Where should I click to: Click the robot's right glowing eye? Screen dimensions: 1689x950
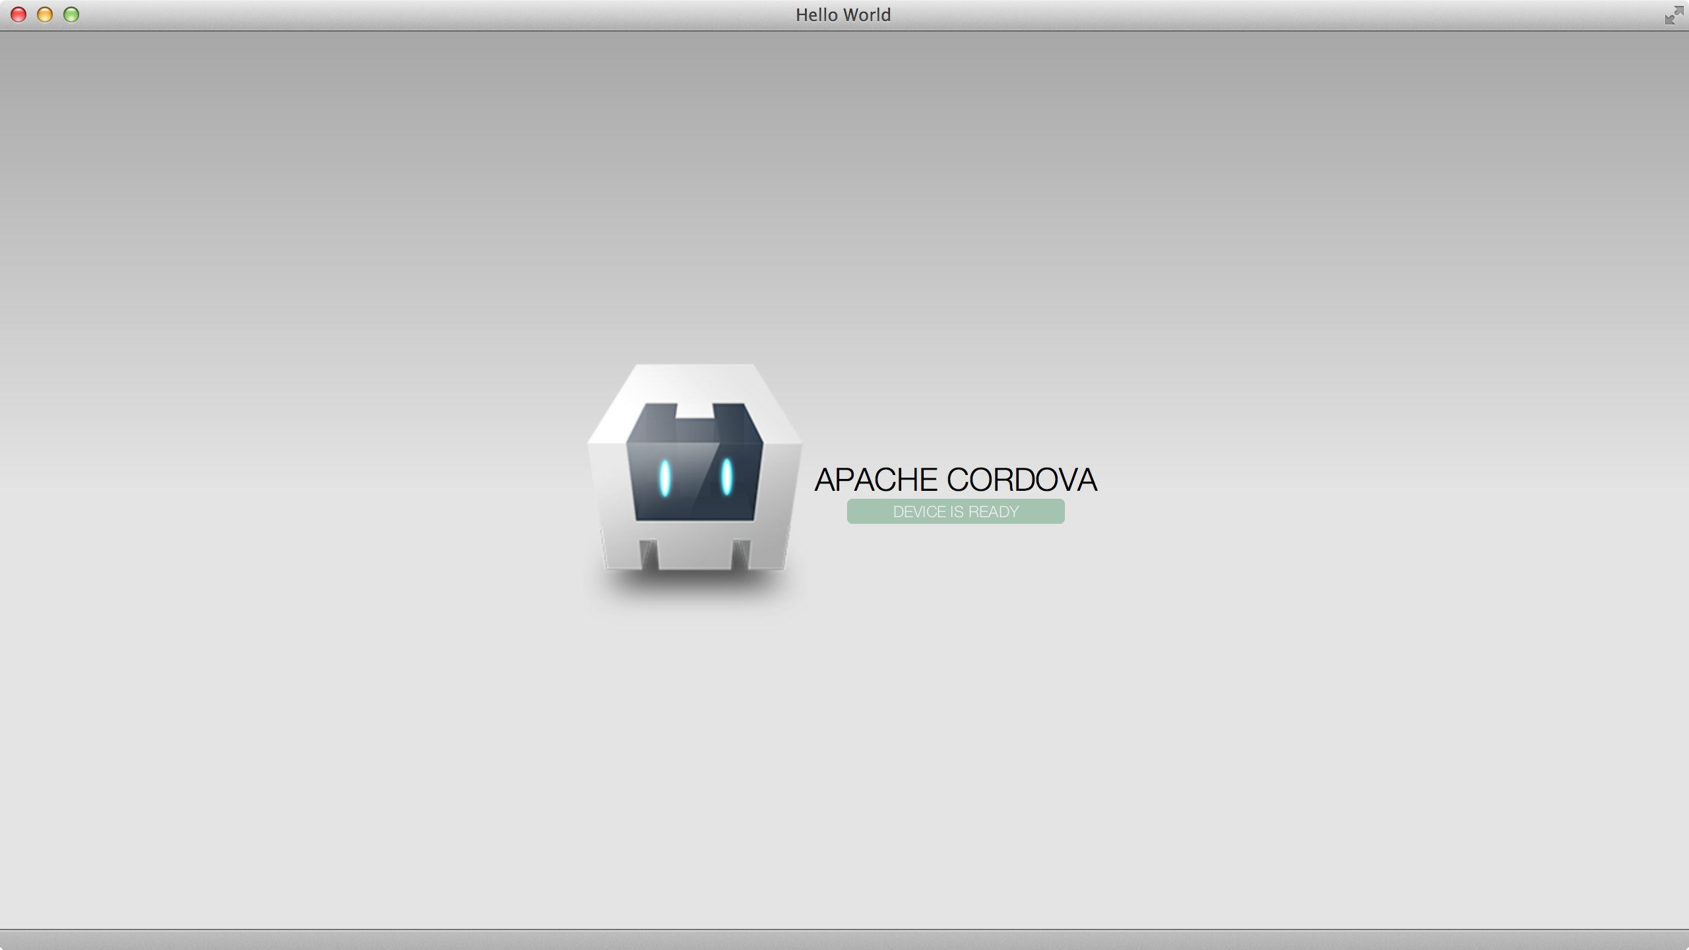point(726,476)
